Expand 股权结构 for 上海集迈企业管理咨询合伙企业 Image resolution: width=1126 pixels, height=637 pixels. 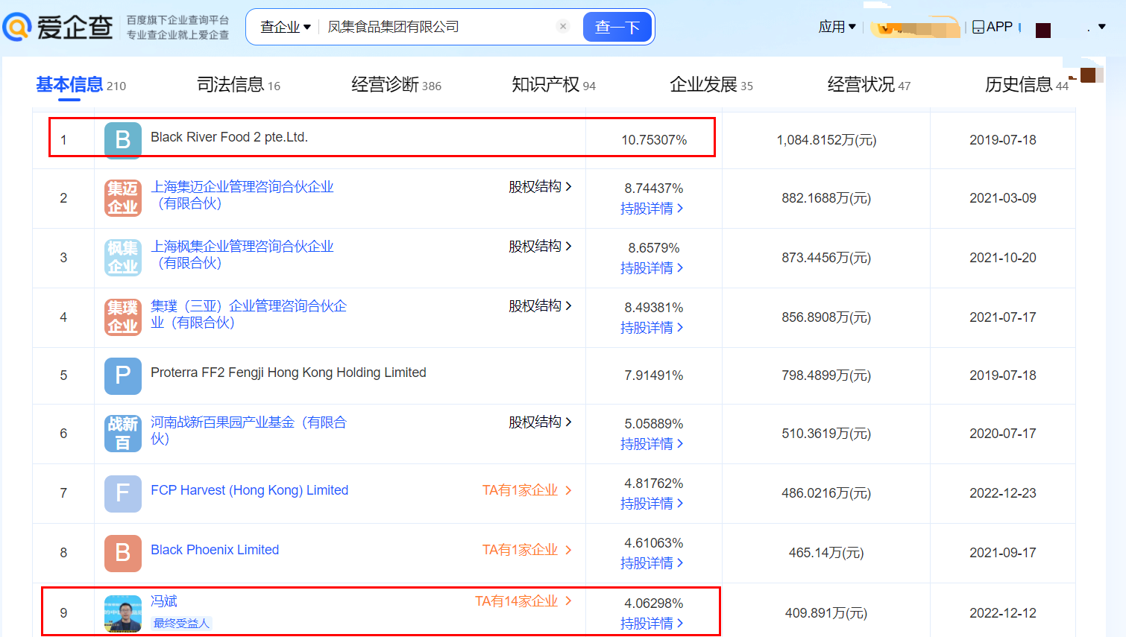(540, 187)
